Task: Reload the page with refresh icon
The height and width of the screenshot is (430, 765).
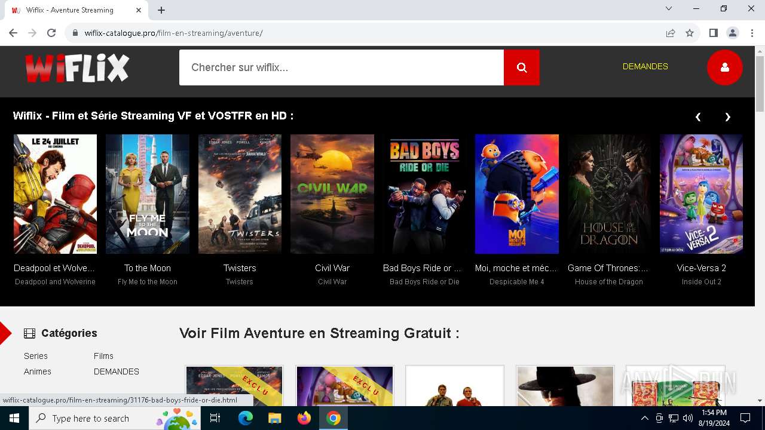Action: tap(51, 33)
